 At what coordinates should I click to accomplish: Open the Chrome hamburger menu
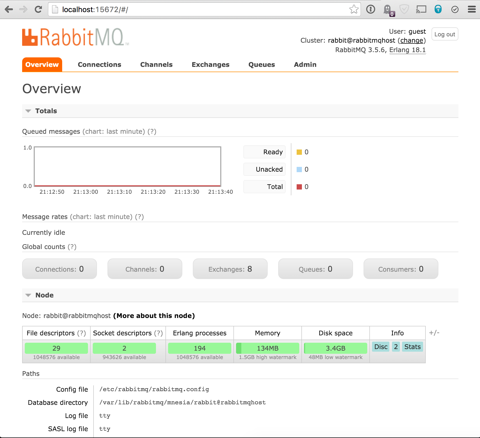click(x=472, y=9)
